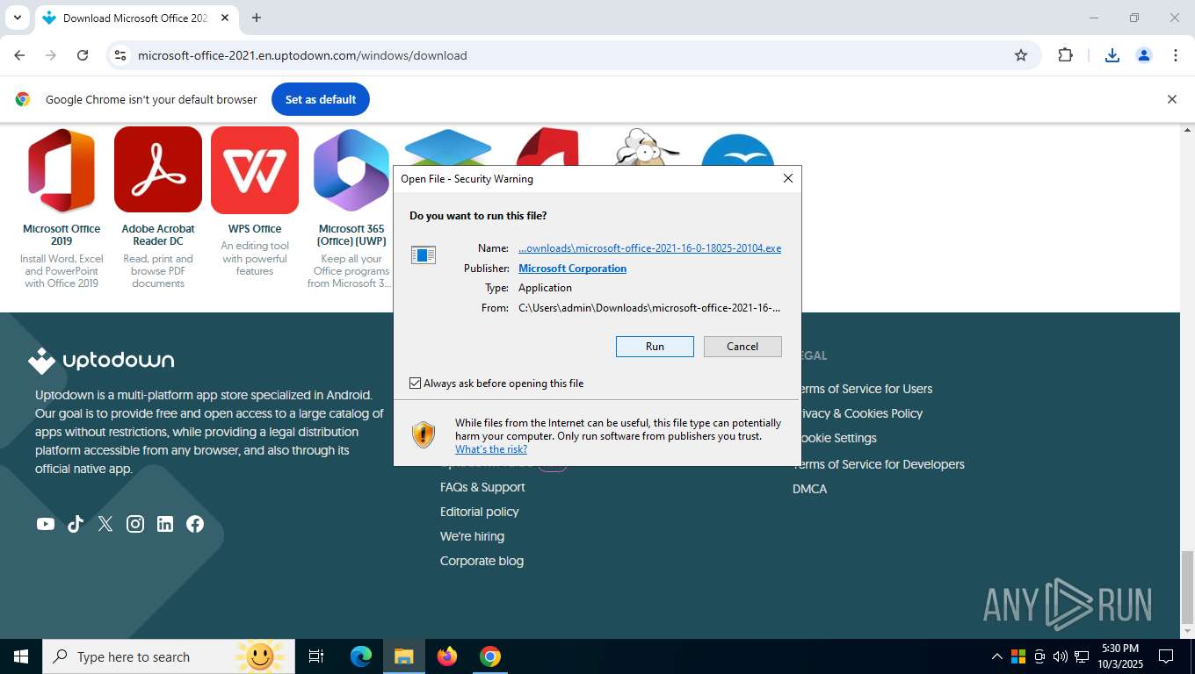The image size is (1195, 674).
Task: Open Uptodown X social icon
Action: pos(105,524)
